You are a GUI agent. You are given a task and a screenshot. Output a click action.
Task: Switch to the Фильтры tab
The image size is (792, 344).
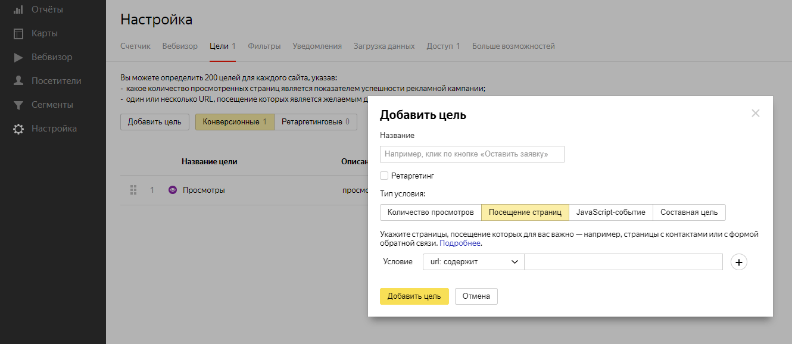point(264,46)
